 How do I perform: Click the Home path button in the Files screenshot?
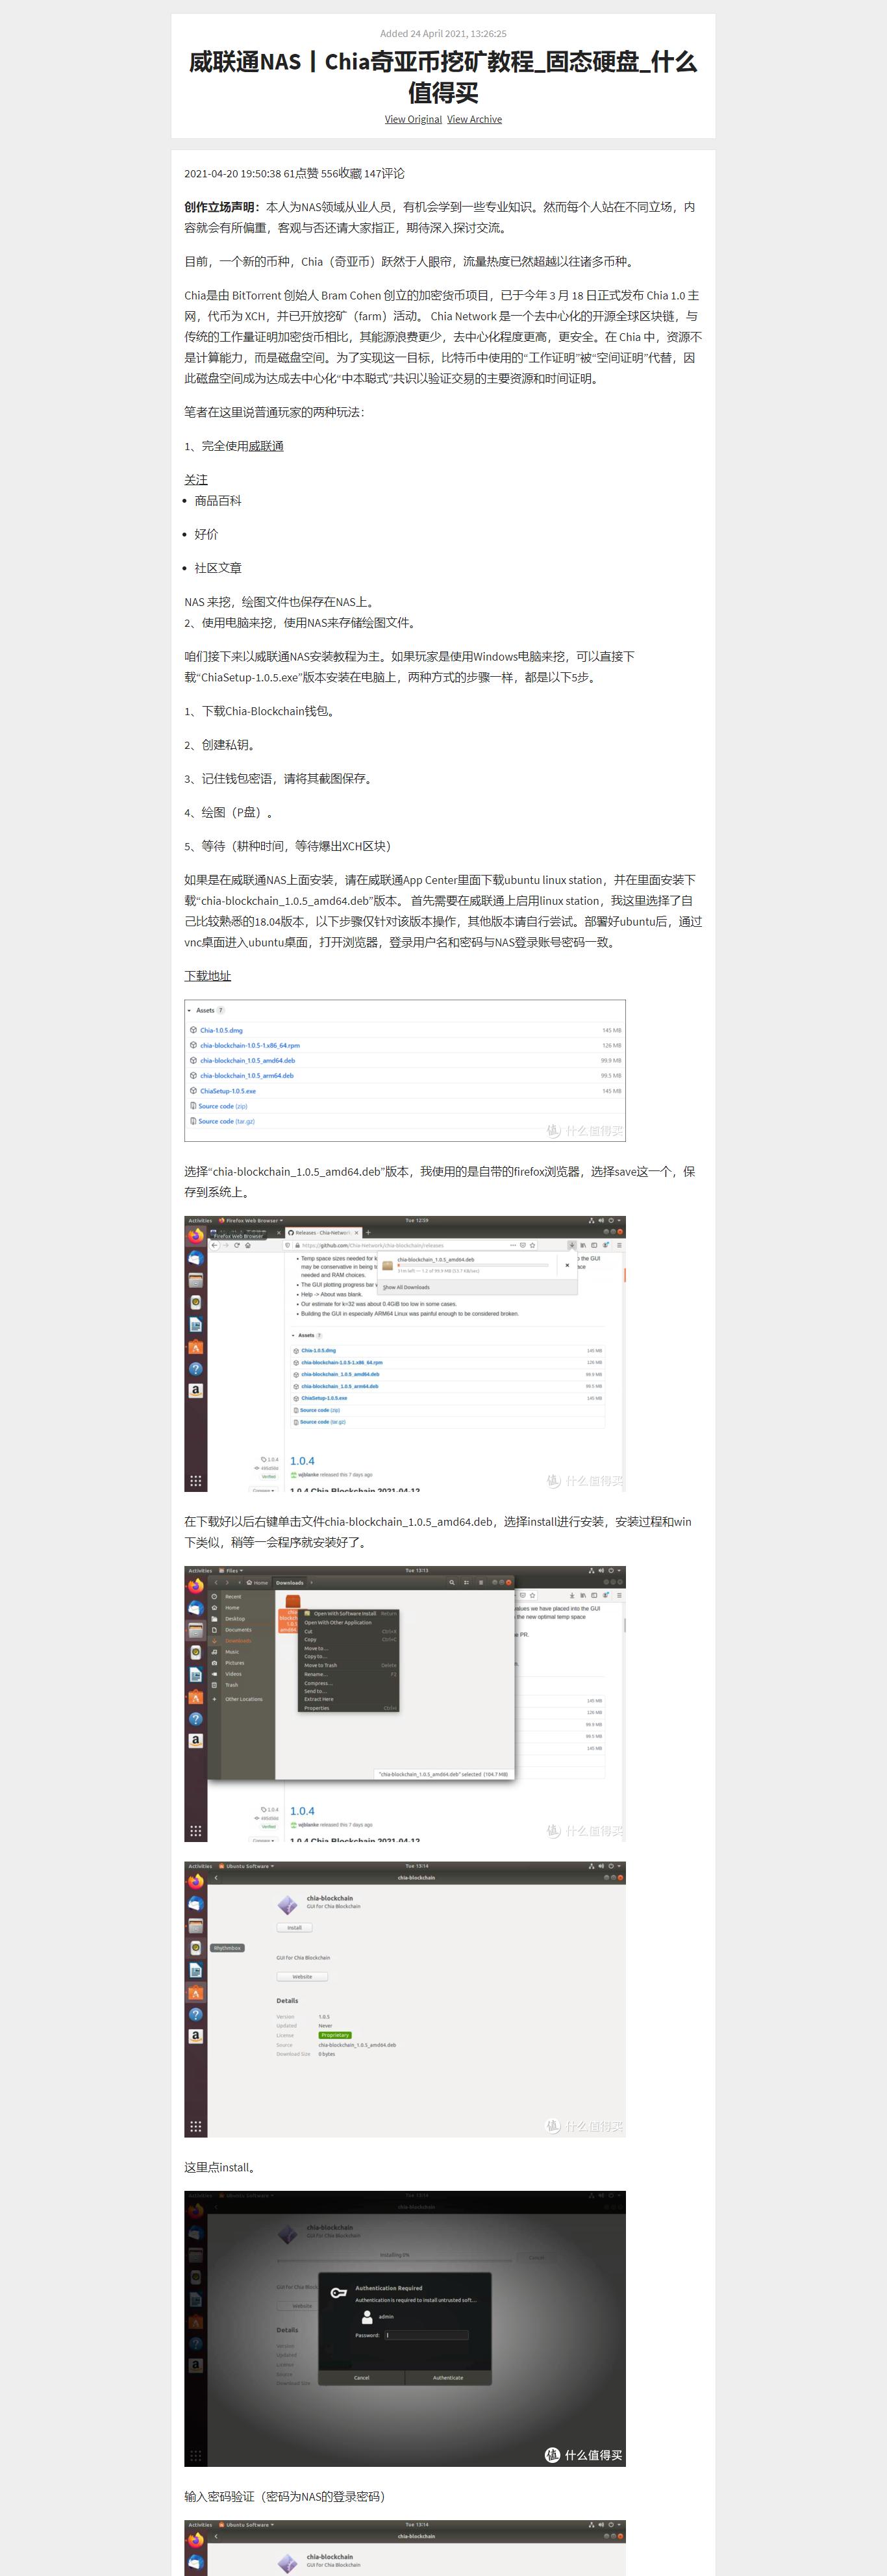pyautogui.click(x=258, y=1583)
